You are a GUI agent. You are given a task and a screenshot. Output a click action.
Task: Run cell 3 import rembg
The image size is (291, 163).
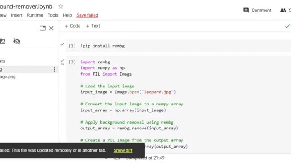72,62
